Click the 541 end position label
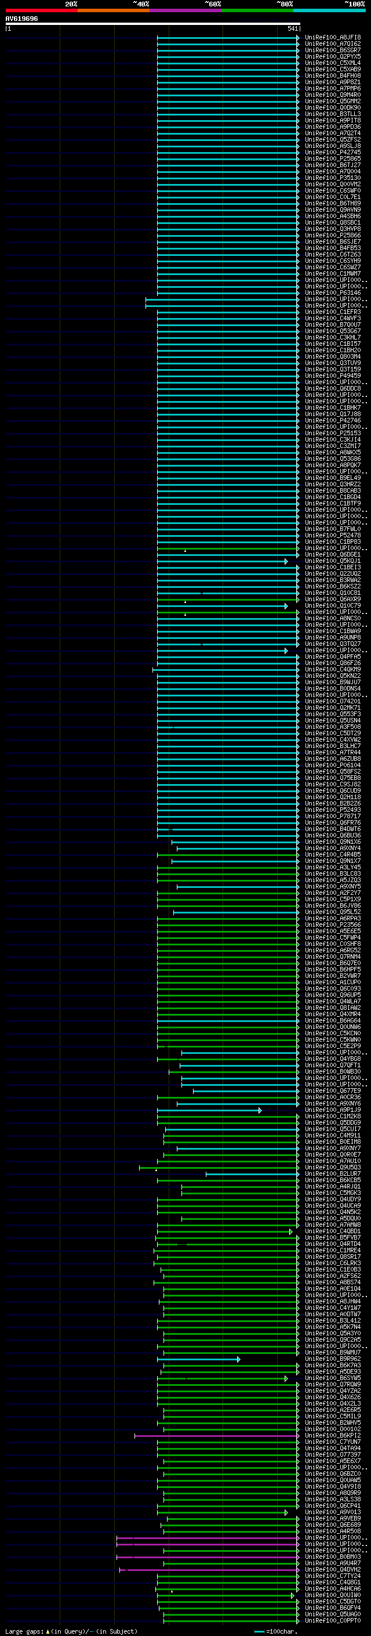The height and width of the screenshot is (1636, 371). (292, 28)
